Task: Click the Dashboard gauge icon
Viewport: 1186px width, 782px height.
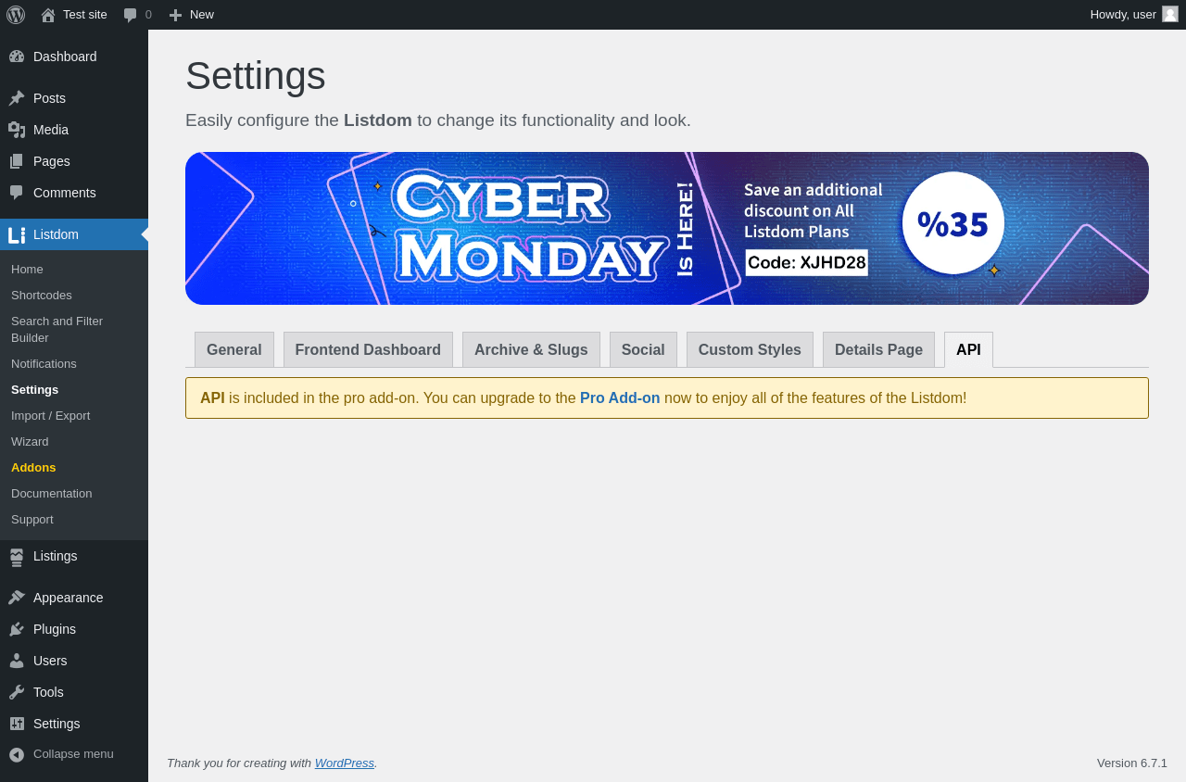Action: [x=17, y=57]
